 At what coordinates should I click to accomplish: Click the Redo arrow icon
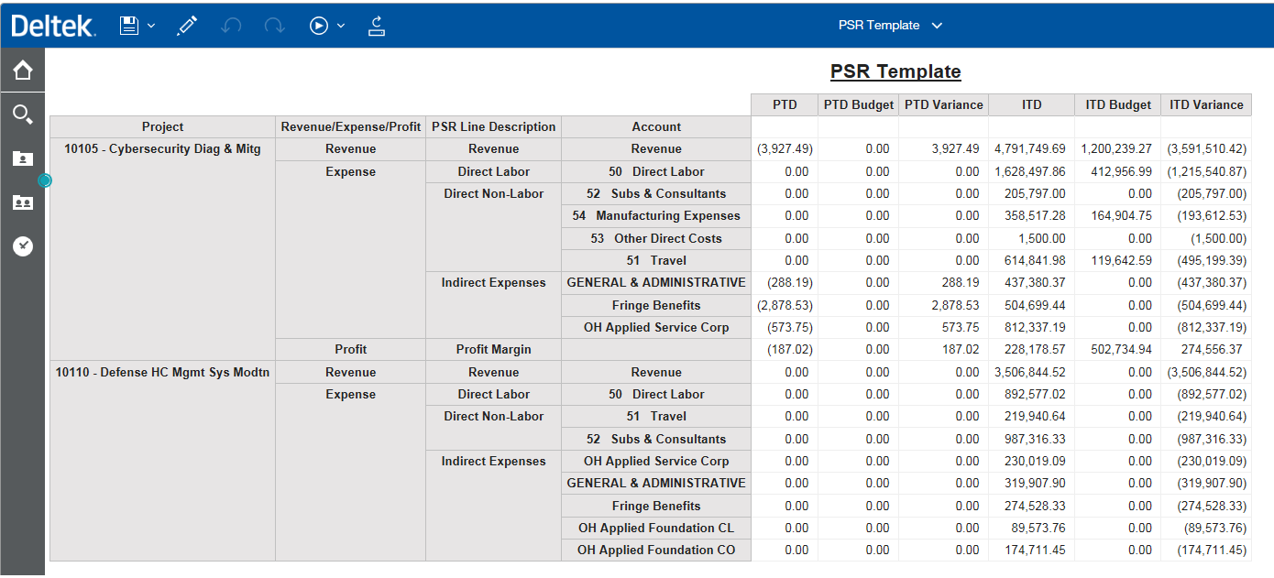point(274,26)
